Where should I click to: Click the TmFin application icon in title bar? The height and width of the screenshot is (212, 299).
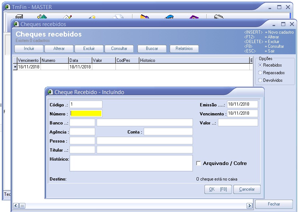coord(7,7)
